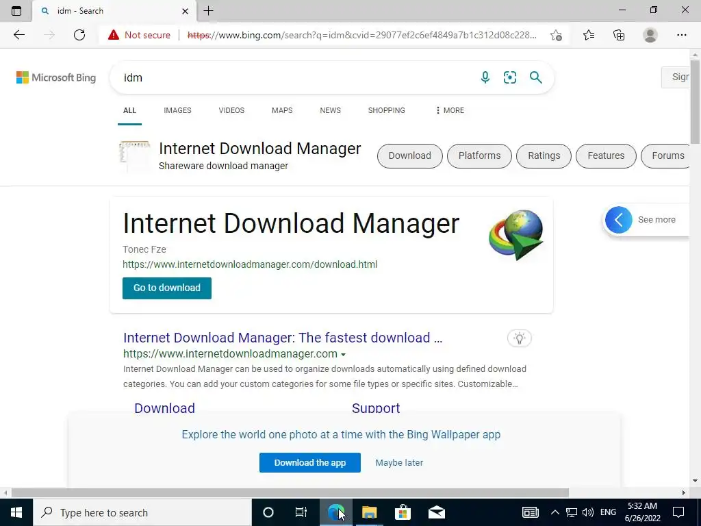The image size is (701, 526).
Task: Click the Download pill button
Action: (410, 155)
